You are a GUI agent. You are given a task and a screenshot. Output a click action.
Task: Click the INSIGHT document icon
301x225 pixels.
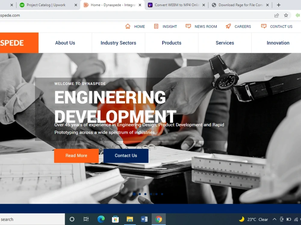(x=156, y=26)
